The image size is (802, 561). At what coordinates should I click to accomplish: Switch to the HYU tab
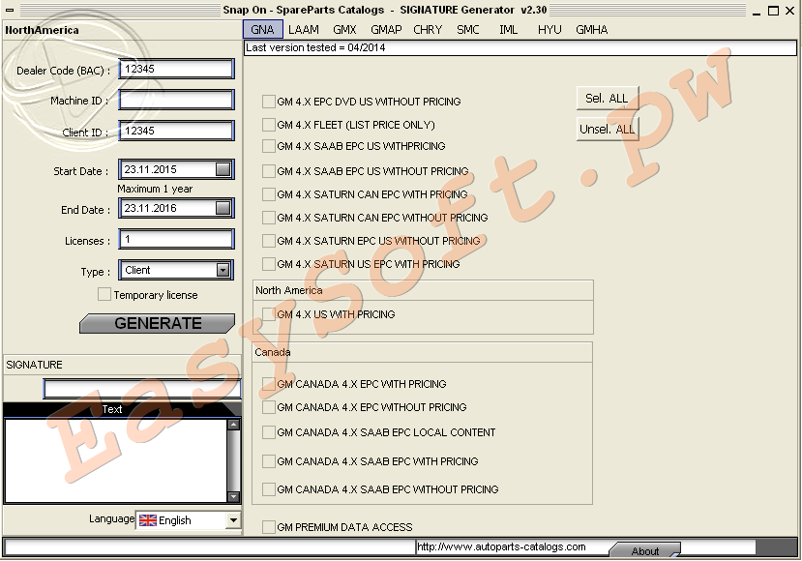click(550, 30)
